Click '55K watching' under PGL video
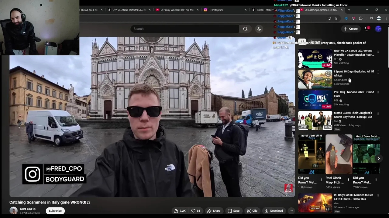 coord(341,104)
